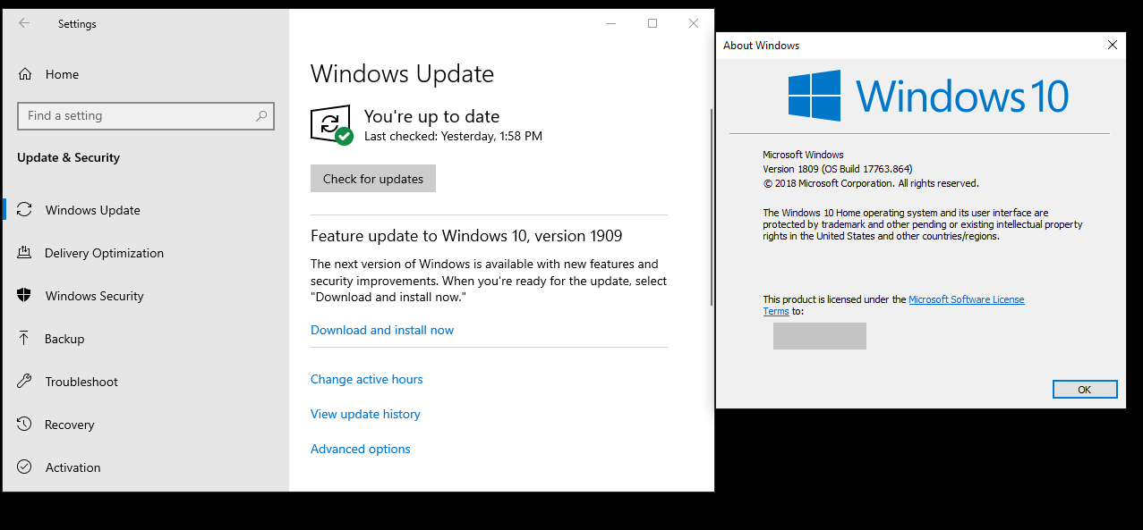
Task: Open Change active hours
Action: click(366, 379)
